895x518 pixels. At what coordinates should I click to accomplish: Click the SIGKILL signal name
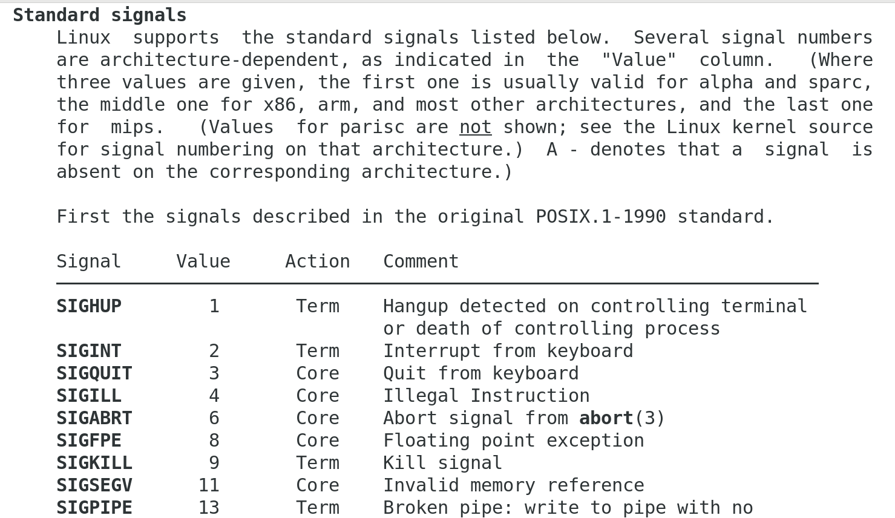click(94, 463)
